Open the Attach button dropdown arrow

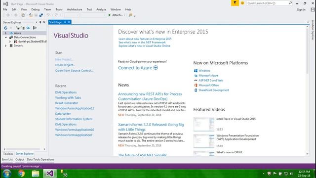tap(124, 15)
